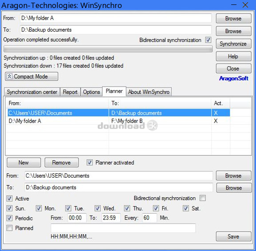This screenshot has width=256, height=251.
Task: Remove the selected planner entry
Action: [x=62, y=163]
